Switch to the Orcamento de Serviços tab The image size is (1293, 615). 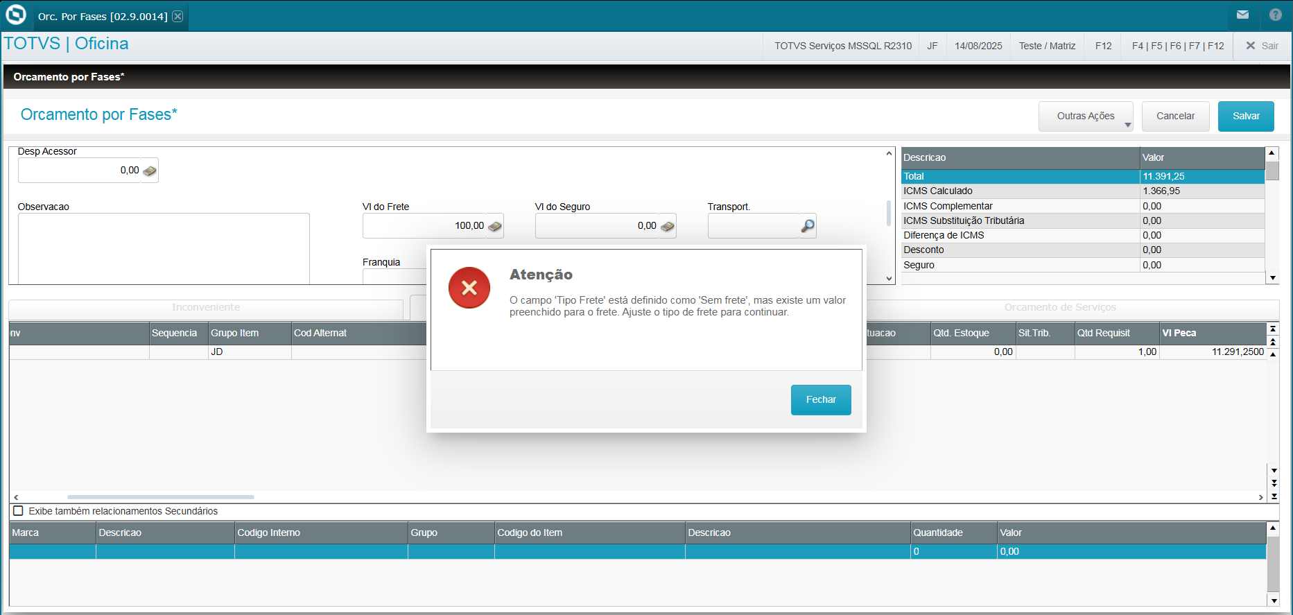[1060, 308]
